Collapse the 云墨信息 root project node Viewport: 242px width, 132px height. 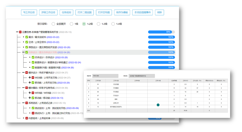[17, 32]
